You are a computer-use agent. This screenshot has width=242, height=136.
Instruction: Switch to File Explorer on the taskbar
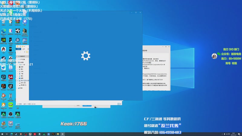pos(58,134)
